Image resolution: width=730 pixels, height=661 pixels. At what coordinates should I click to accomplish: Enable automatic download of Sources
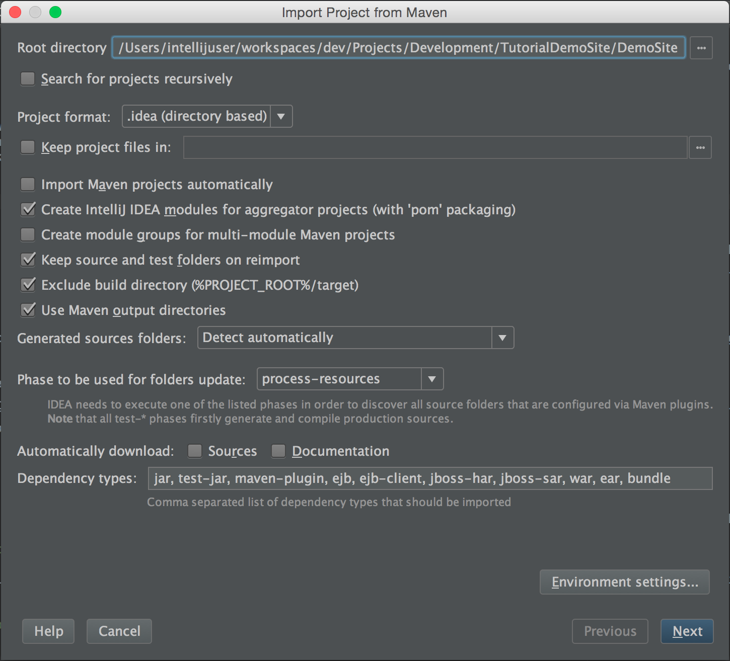194,451
